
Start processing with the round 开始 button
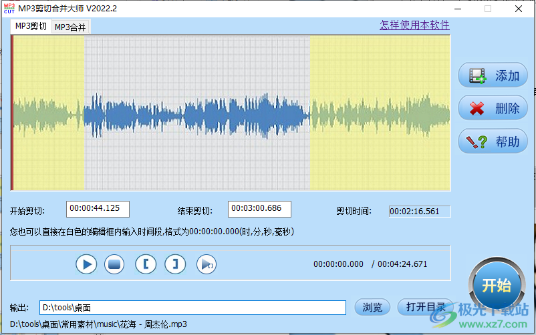496,285
